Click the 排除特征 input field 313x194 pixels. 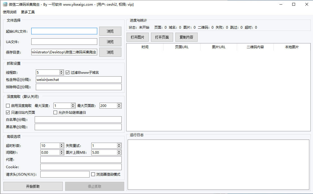click(x=79, y=87)
